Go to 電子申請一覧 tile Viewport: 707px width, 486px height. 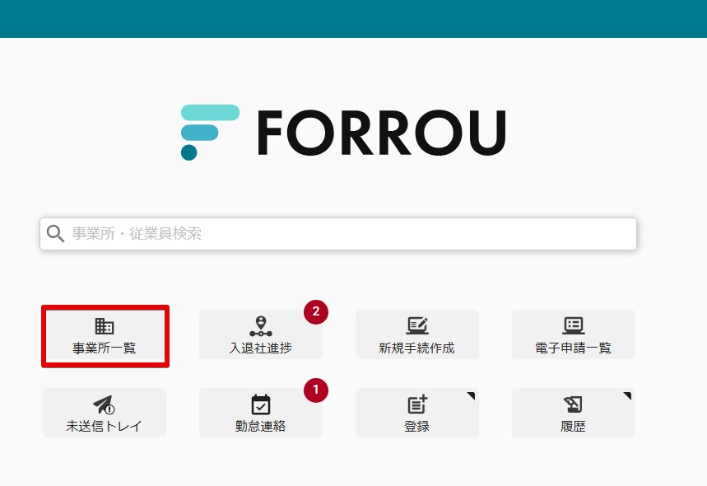(574, 334)
